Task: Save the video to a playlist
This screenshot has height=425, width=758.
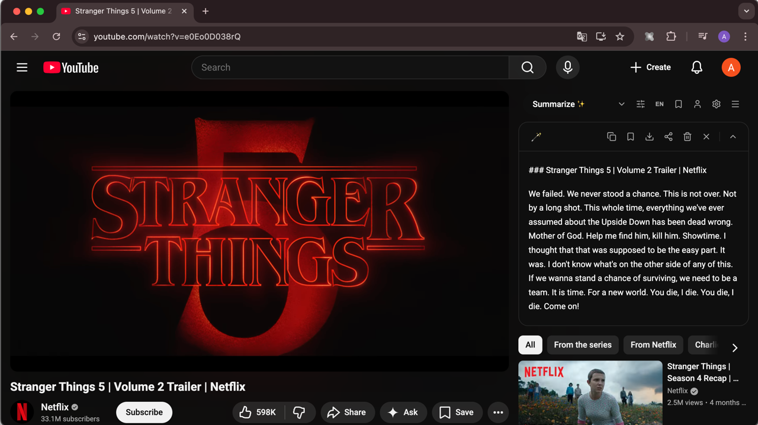Action: [x=457, y=413]
